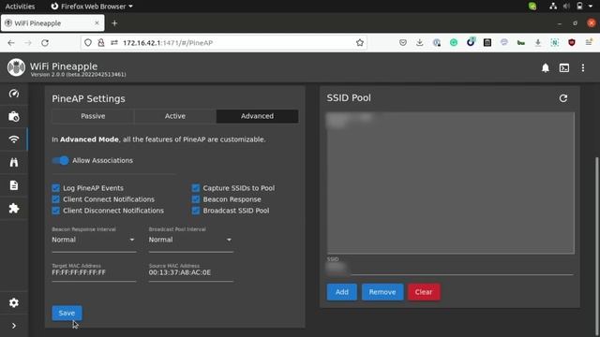Click inside the SSID Pool list area
This screenshot has width=600, height=337.
pos(450,183)
